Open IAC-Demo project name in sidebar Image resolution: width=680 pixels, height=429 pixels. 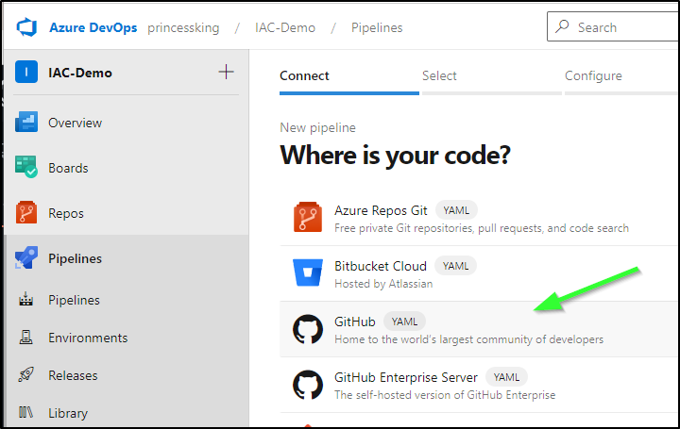pos(80,73)
